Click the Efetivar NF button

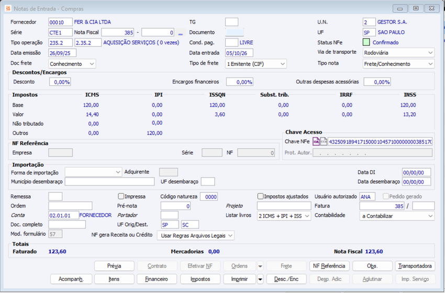pos(200,266)
